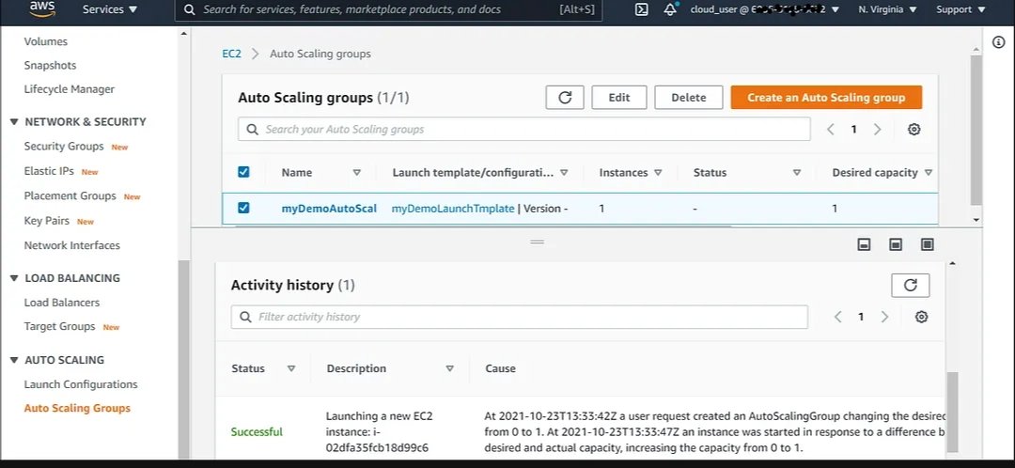Sort Activity history by Status arrow

291,368
